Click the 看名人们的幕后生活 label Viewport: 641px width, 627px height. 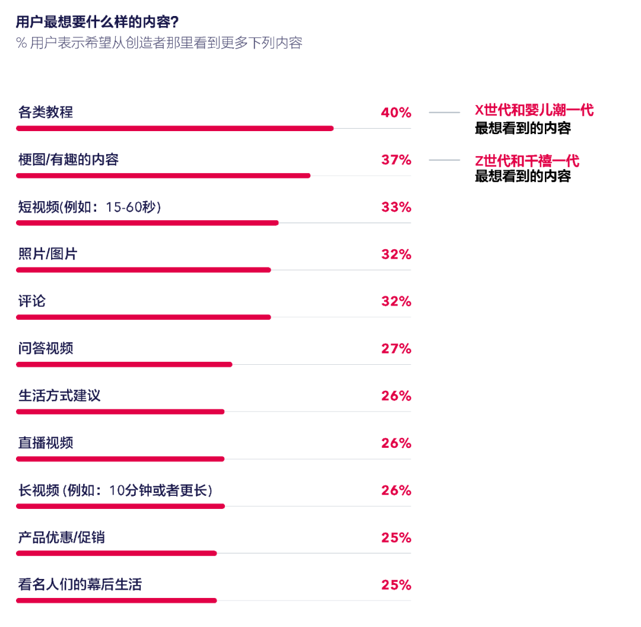click(80, 585)
